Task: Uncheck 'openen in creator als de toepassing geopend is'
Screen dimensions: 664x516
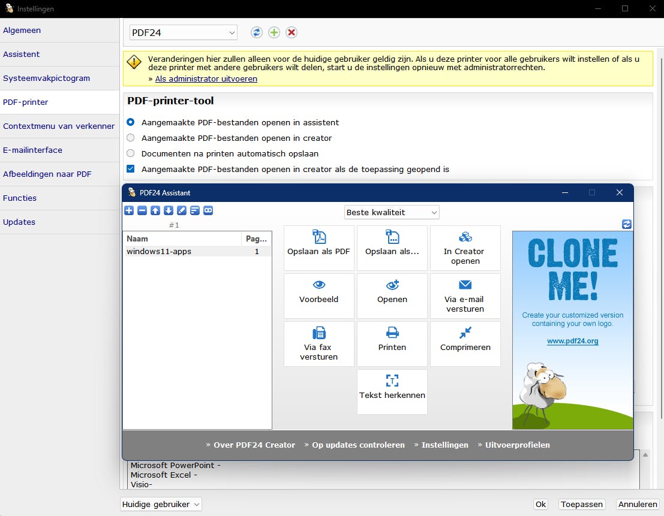Action: pos(130,169)
